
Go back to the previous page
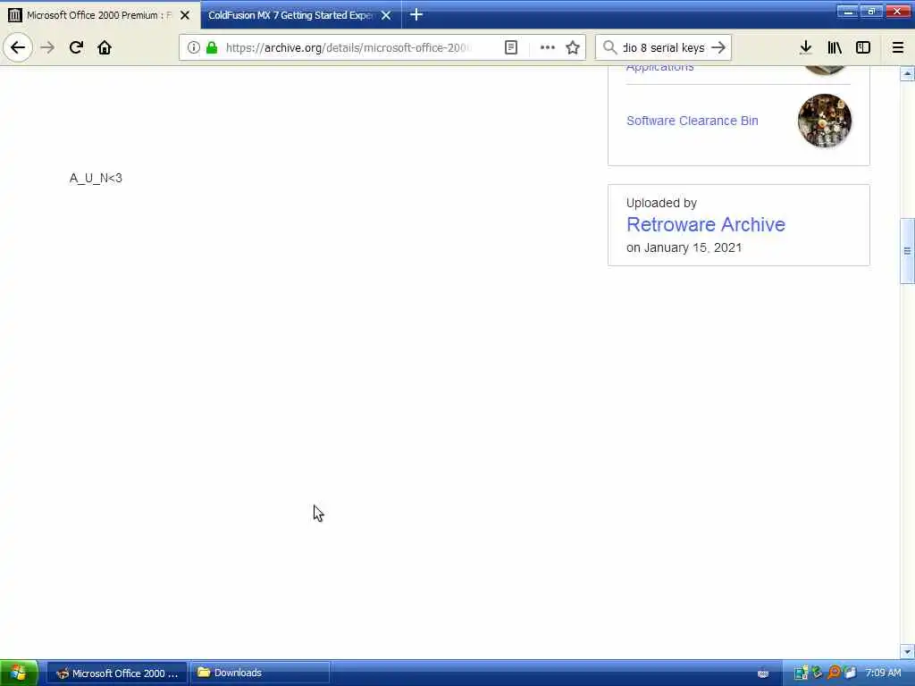coord(18,48)
